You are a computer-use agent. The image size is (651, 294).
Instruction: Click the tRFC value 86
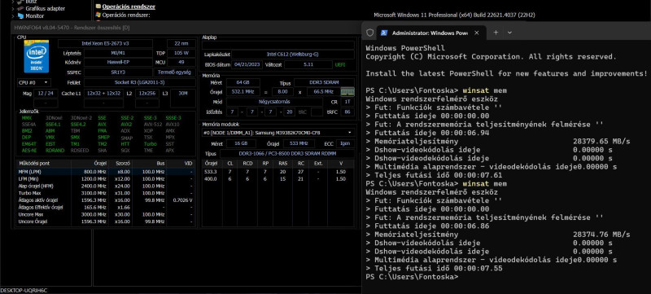pos(347,112)
